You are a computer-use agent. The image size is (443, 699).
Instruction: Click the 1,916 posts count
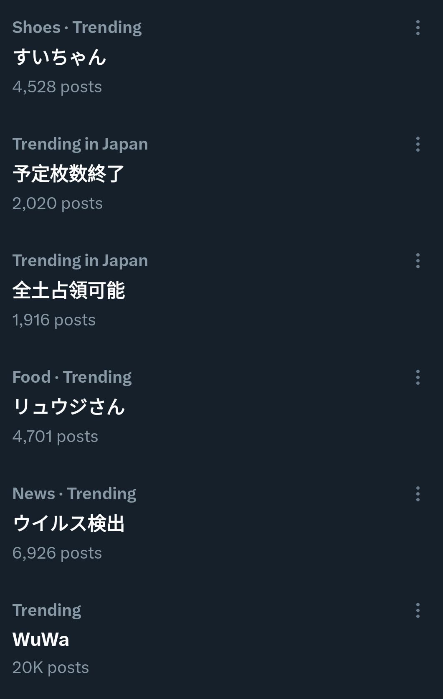click(x=54, y=320)
